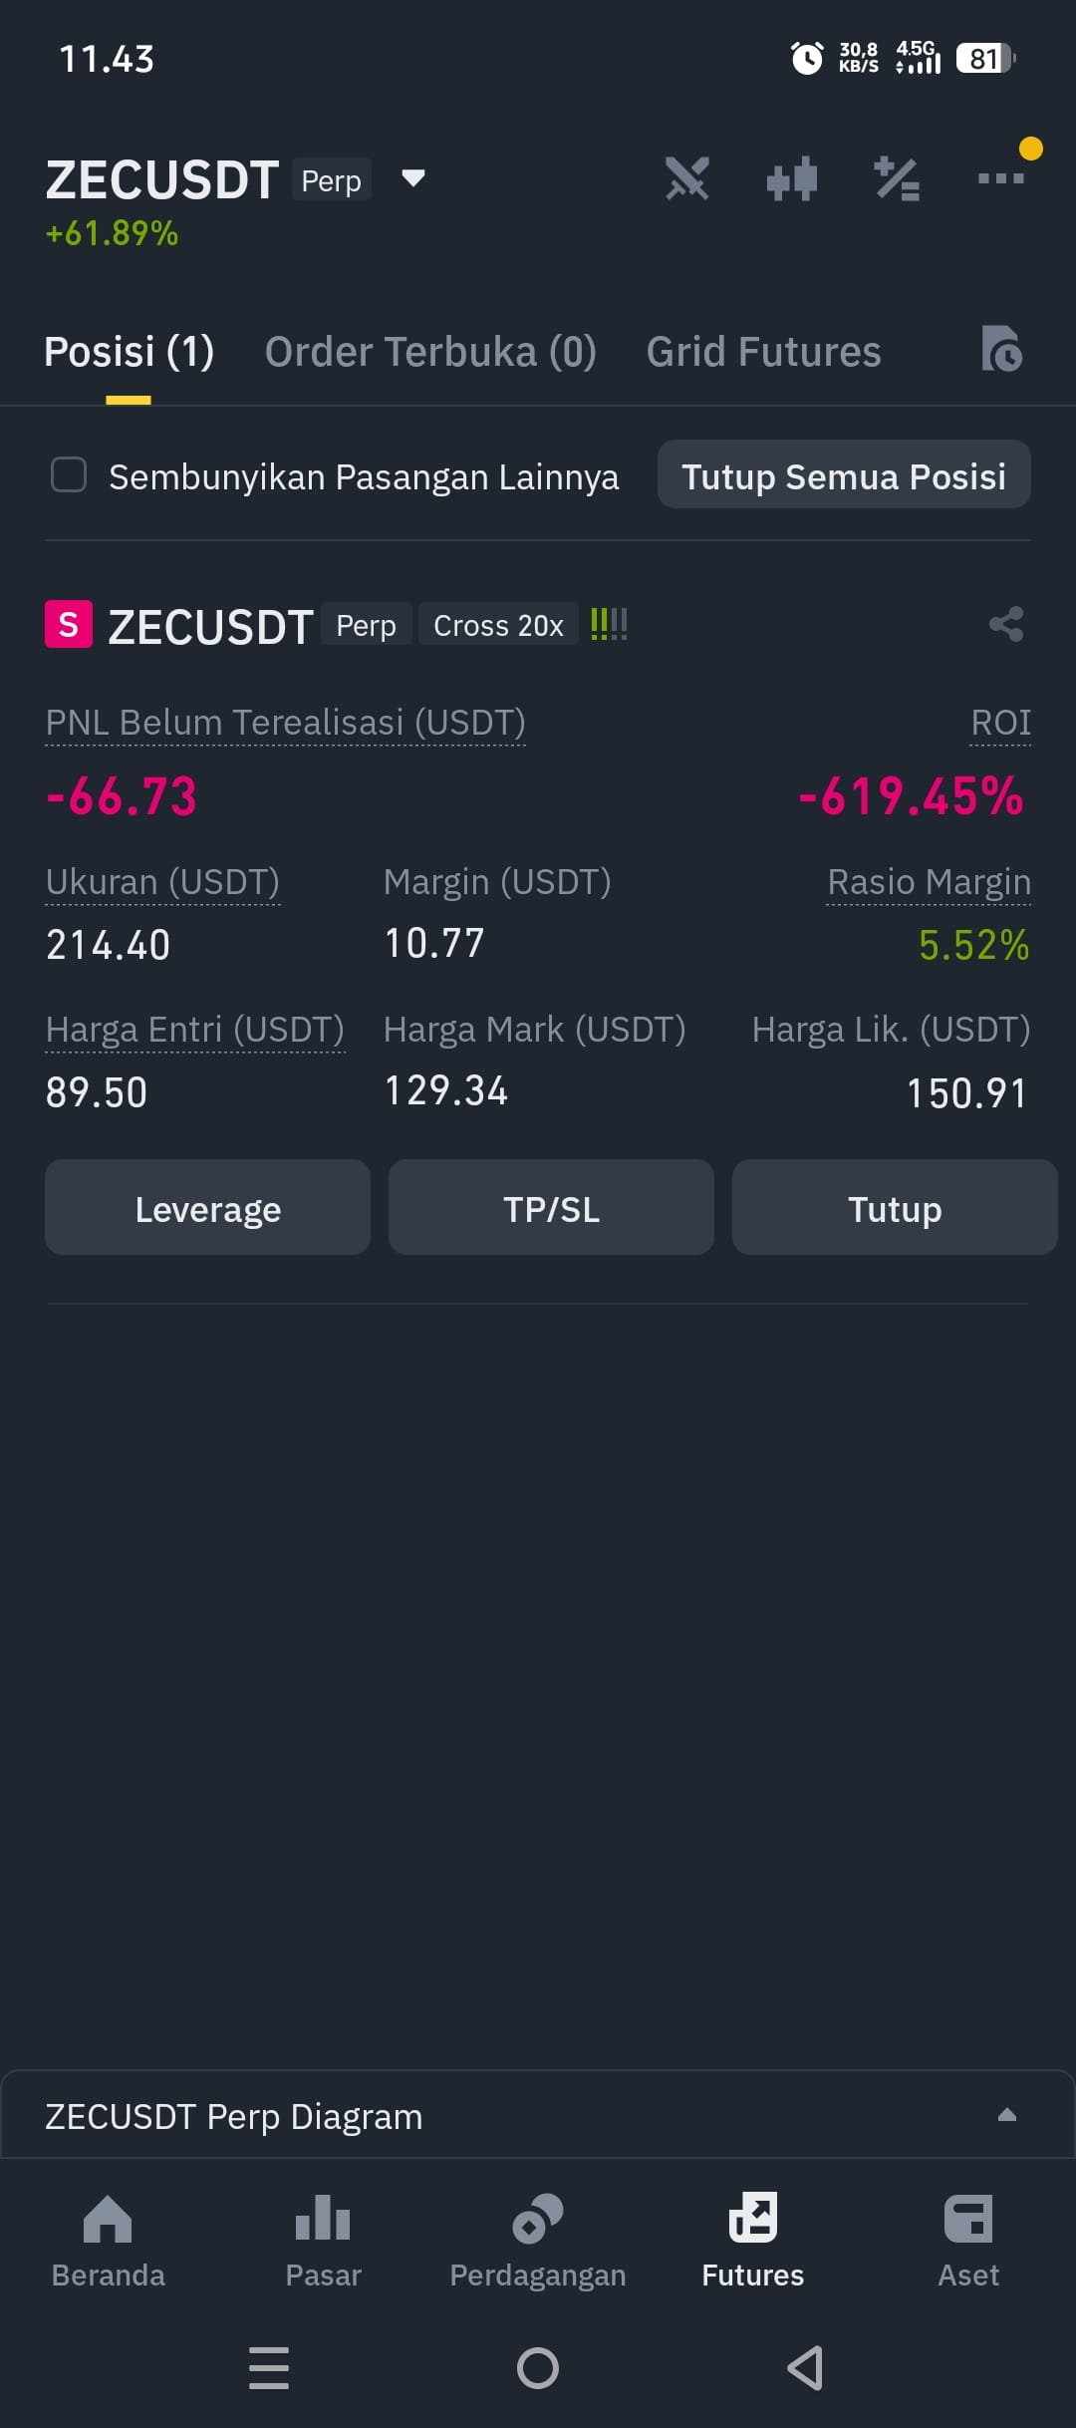The width and height of the screenshot is (1076, 2428).
Task: Open the percent calculator icon
Action: [897, 179]
